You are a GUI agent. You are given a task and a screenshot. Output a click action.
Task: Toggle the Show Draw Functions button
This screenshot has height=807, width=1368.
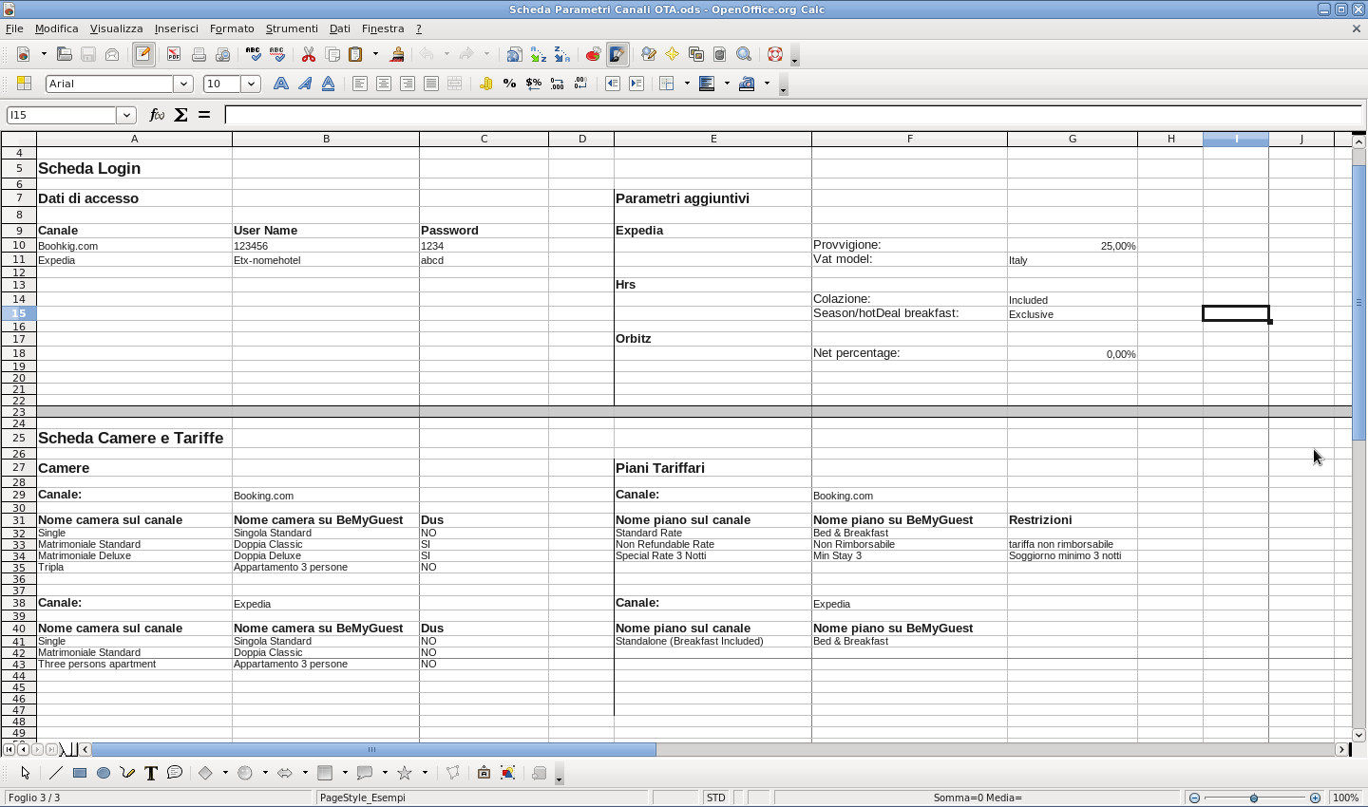617,55
